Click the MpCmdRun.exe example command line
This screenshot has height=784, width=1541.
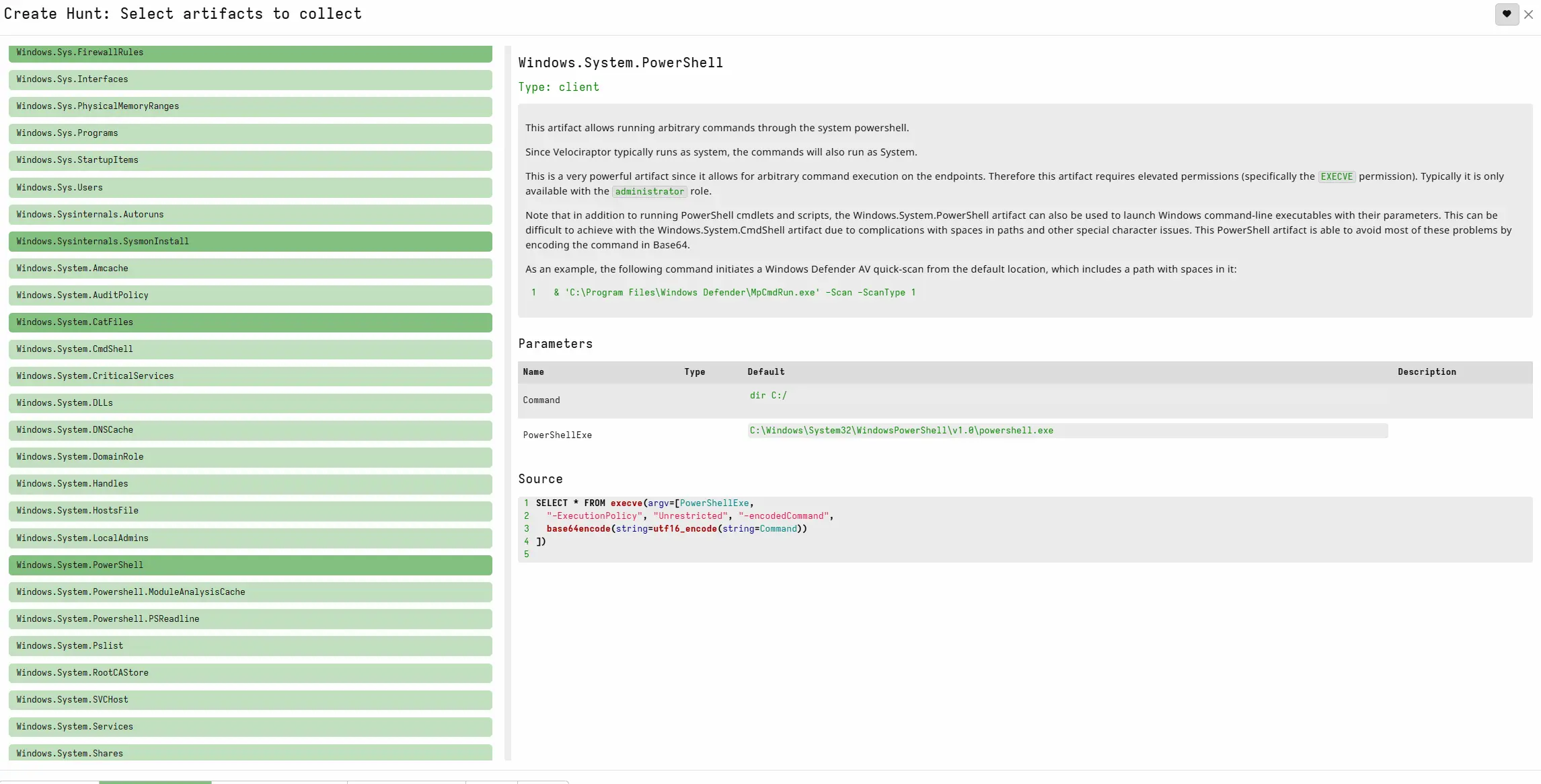(735, 293)
